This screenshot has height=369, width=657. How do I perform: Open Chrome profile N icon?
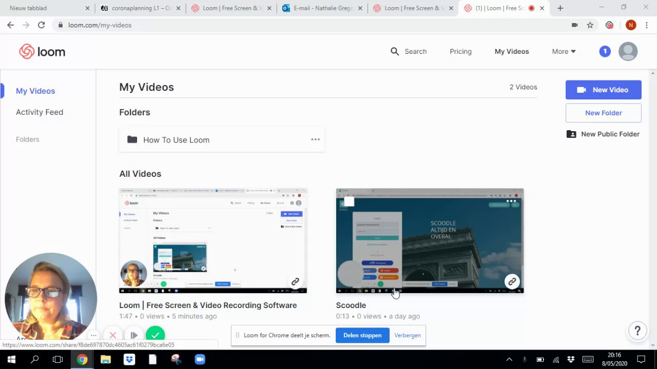click(x=631, y=25)
